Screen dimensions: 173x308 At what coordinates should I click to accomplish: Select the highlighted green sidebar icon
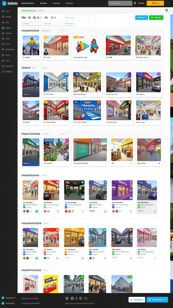click(3, 28)
